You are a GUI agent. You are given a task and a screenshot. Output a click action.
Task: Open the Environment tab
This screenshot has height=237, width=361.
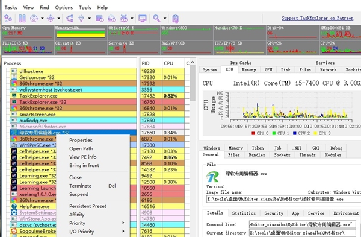point(346,213)
